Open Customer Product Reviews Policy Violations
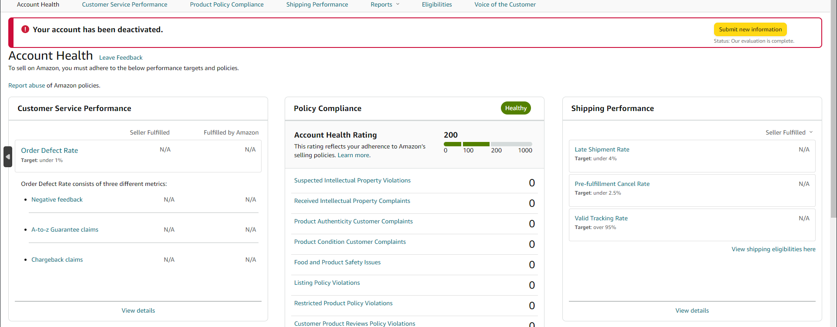The width and height of the screenshot is (837, 327). click(x=355, y=324)
